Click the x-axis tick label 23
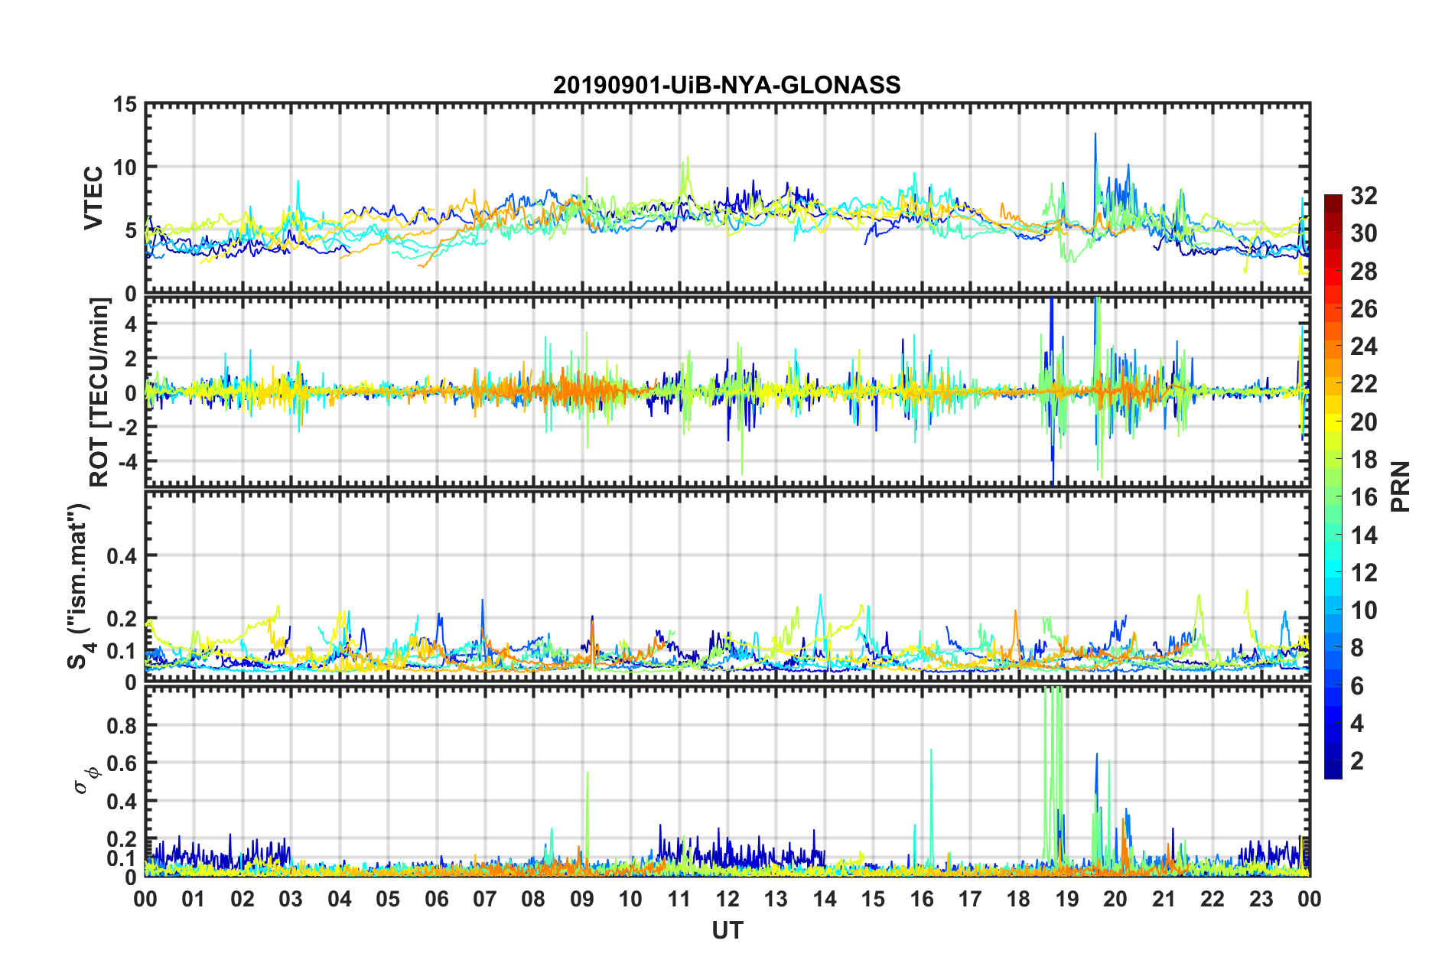 [x=1261, y=899]
